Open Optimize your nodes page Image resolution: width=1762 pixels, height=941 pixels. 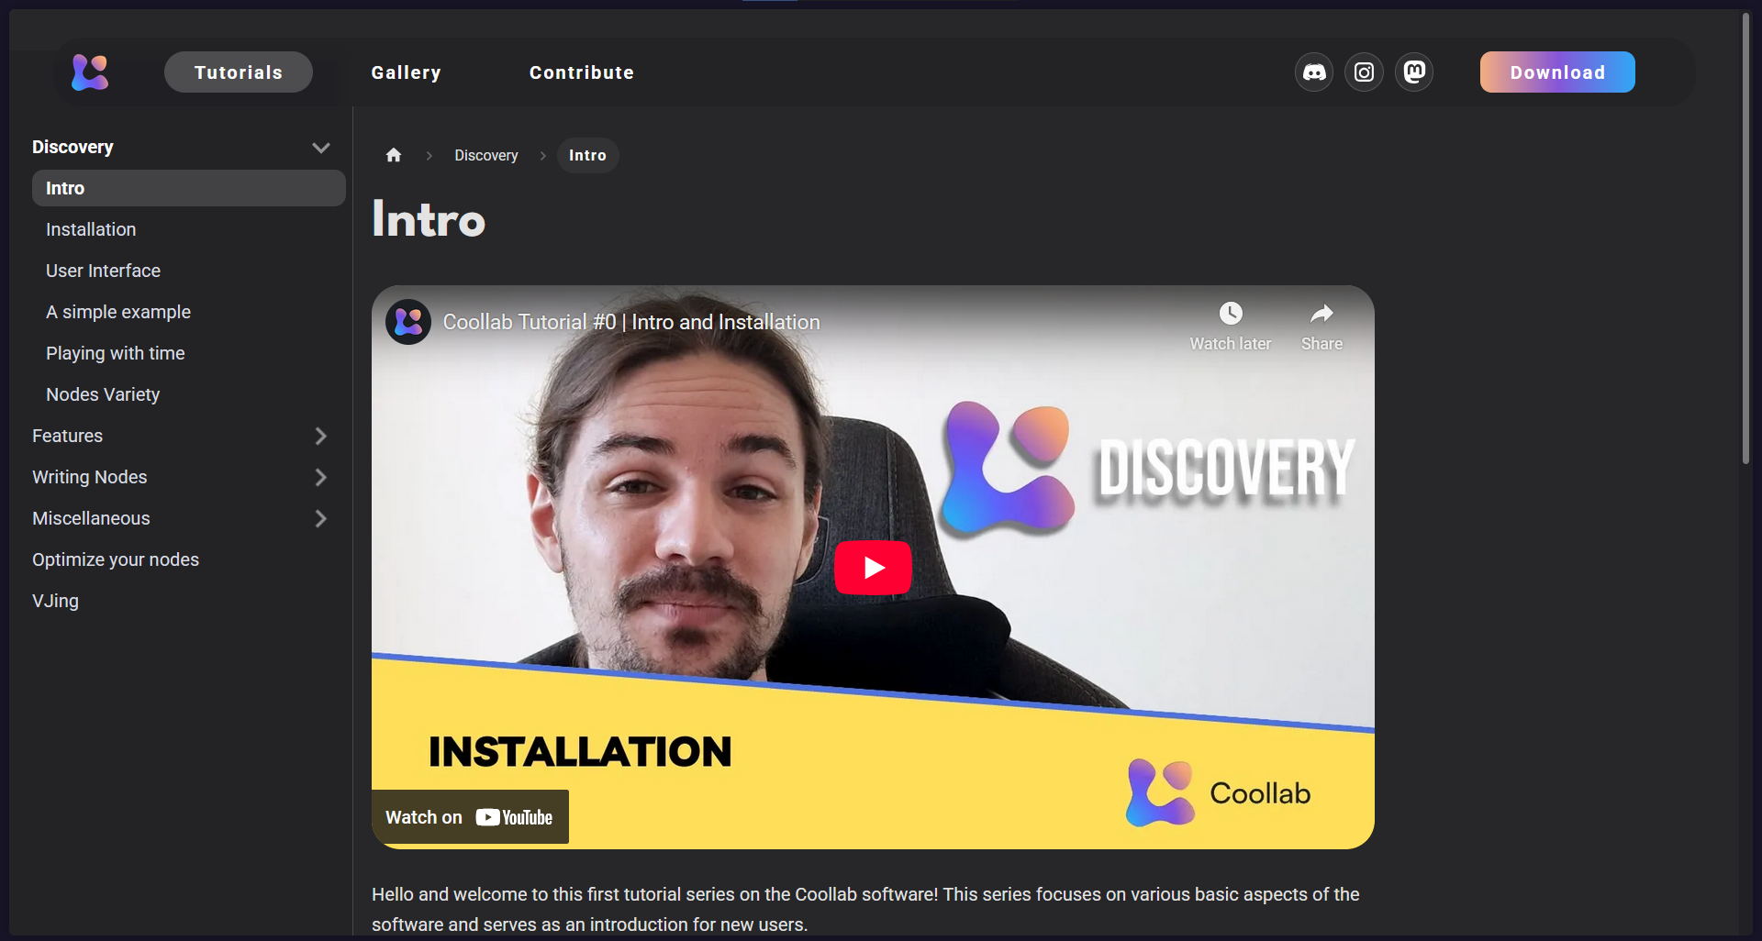(x=116, y=559)
